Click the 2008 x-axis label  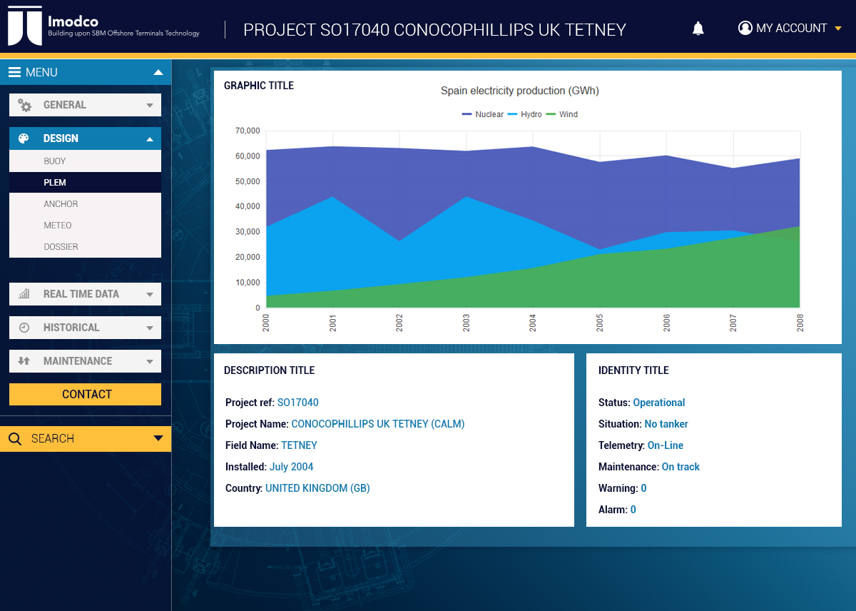[x=800, y=323]
